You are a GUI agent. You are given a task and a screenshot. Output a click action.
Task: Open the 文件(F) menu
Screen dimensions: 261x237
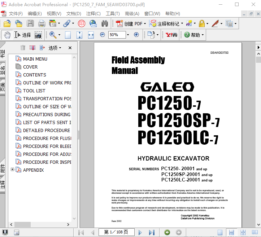point(16,14)
